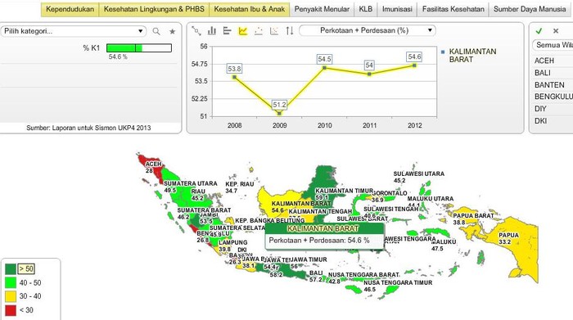This screenshot has height=320, width=573.
Task: Click the KALIMANTAN BARAT chart legend entry
Action: [x=469, y=56]
